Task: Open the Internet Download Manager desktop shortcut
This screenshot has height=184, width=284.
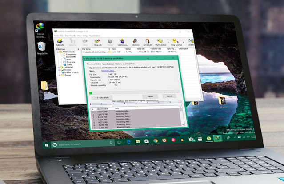Action: 40,30
